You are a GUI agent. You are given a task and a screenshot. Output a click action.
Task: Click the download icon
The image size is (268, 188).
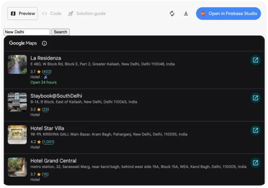pyautogui.click(x=186, y=14)
